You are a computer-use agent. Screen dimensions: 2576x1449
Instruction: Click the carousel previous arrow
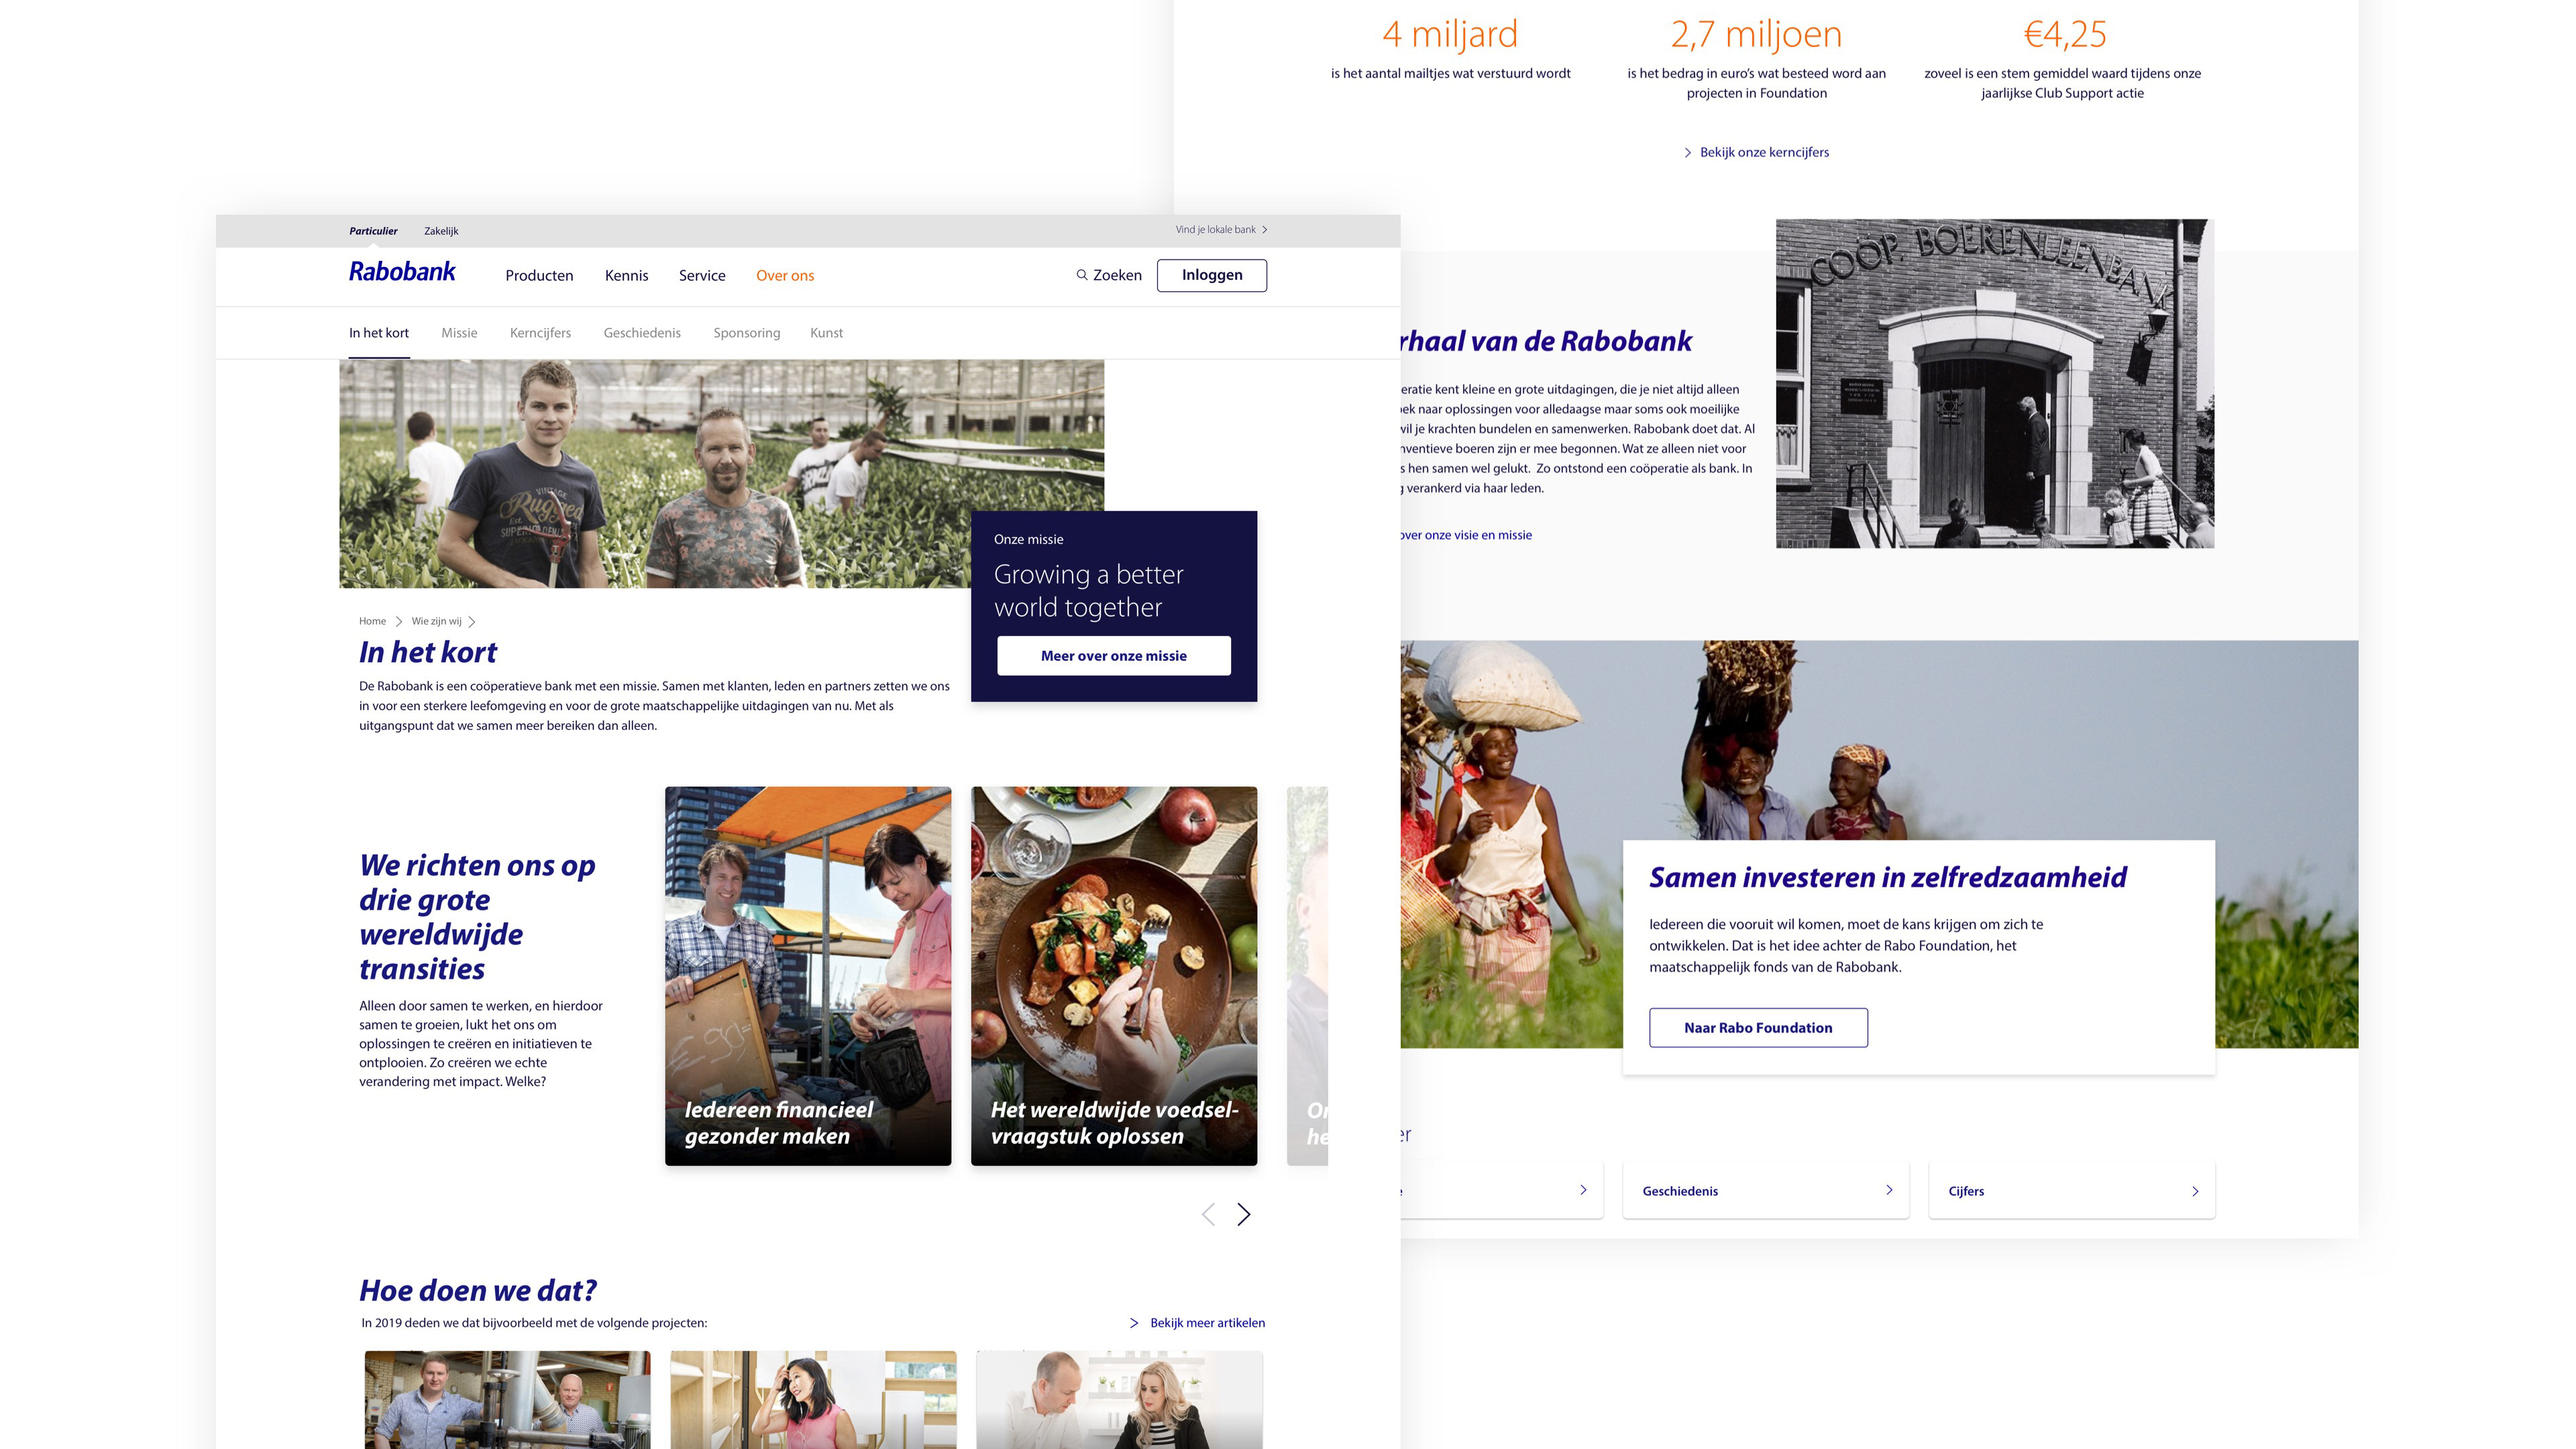[1208, 1214]
